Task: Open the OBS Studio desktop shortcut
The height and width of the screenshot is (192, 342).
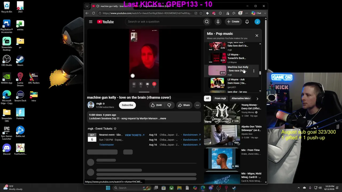Action: [7, 61]
